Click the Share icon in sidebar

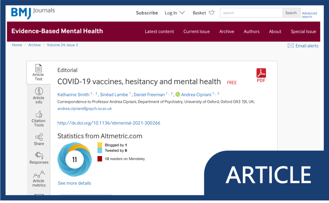[x=39, y=137]
